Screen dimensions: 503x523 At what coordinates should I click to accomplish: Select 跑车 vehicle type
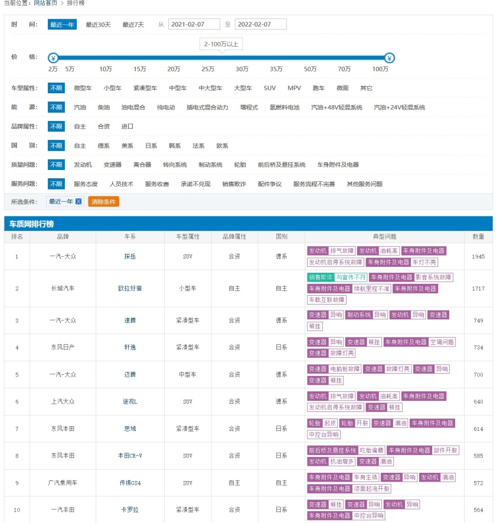(x=319, y=88)
